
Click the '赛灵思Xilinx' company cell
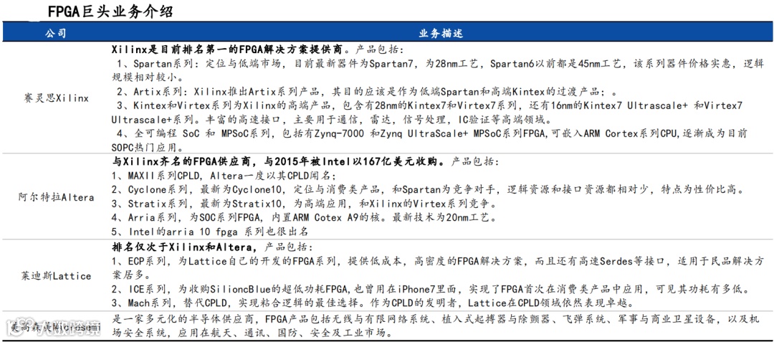click(56, 98)
